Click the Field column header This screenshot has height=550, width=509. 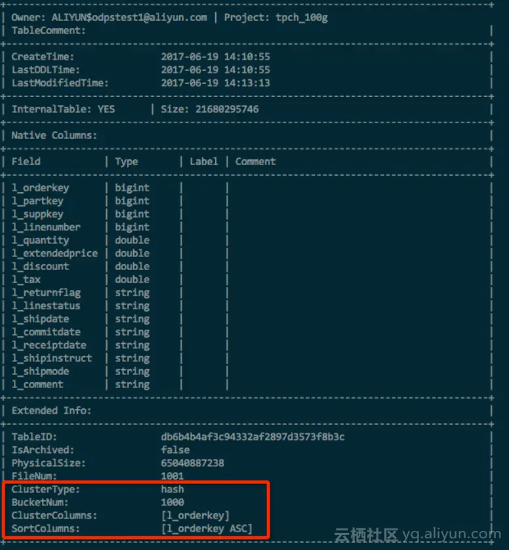(26, 161)
